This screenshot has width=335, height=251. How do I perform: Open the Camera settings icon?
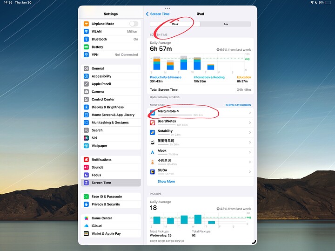pyautogui.click(x=86, y=92)
